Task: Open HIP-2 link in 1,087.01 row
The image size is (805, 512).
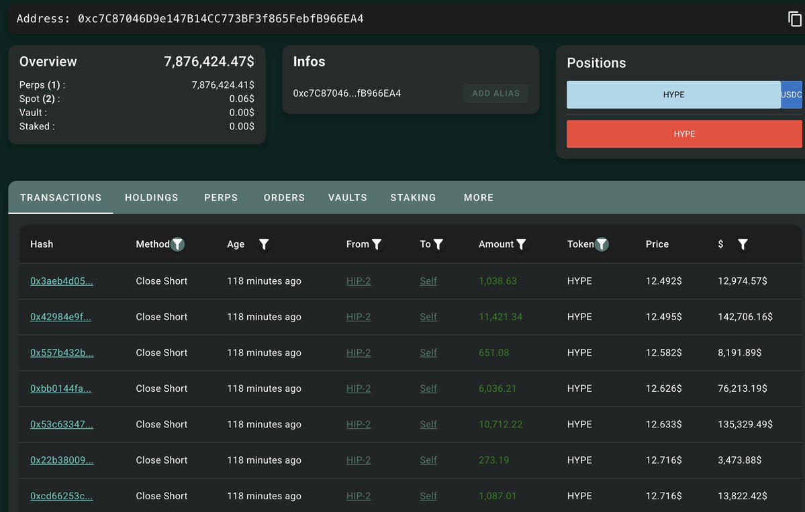Action: point(359,497)
